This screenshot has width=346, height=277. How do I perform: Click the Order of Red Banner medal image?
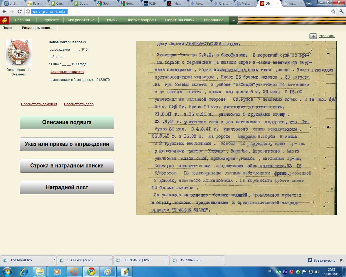click(x=19, y=52)
